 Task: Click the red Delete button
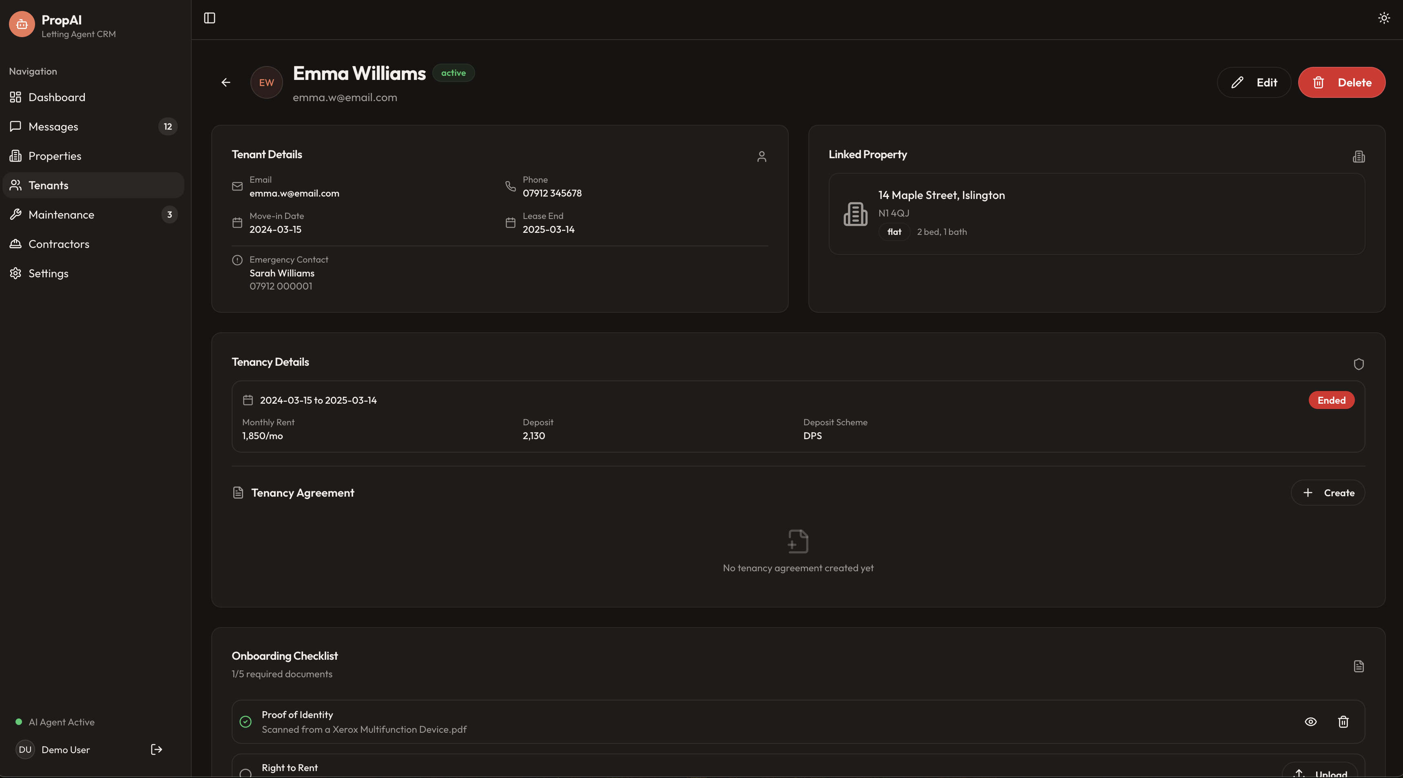click(x=1341, y=82)
